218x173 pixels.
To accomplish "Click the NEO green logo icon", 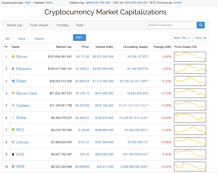I will 13,130.
